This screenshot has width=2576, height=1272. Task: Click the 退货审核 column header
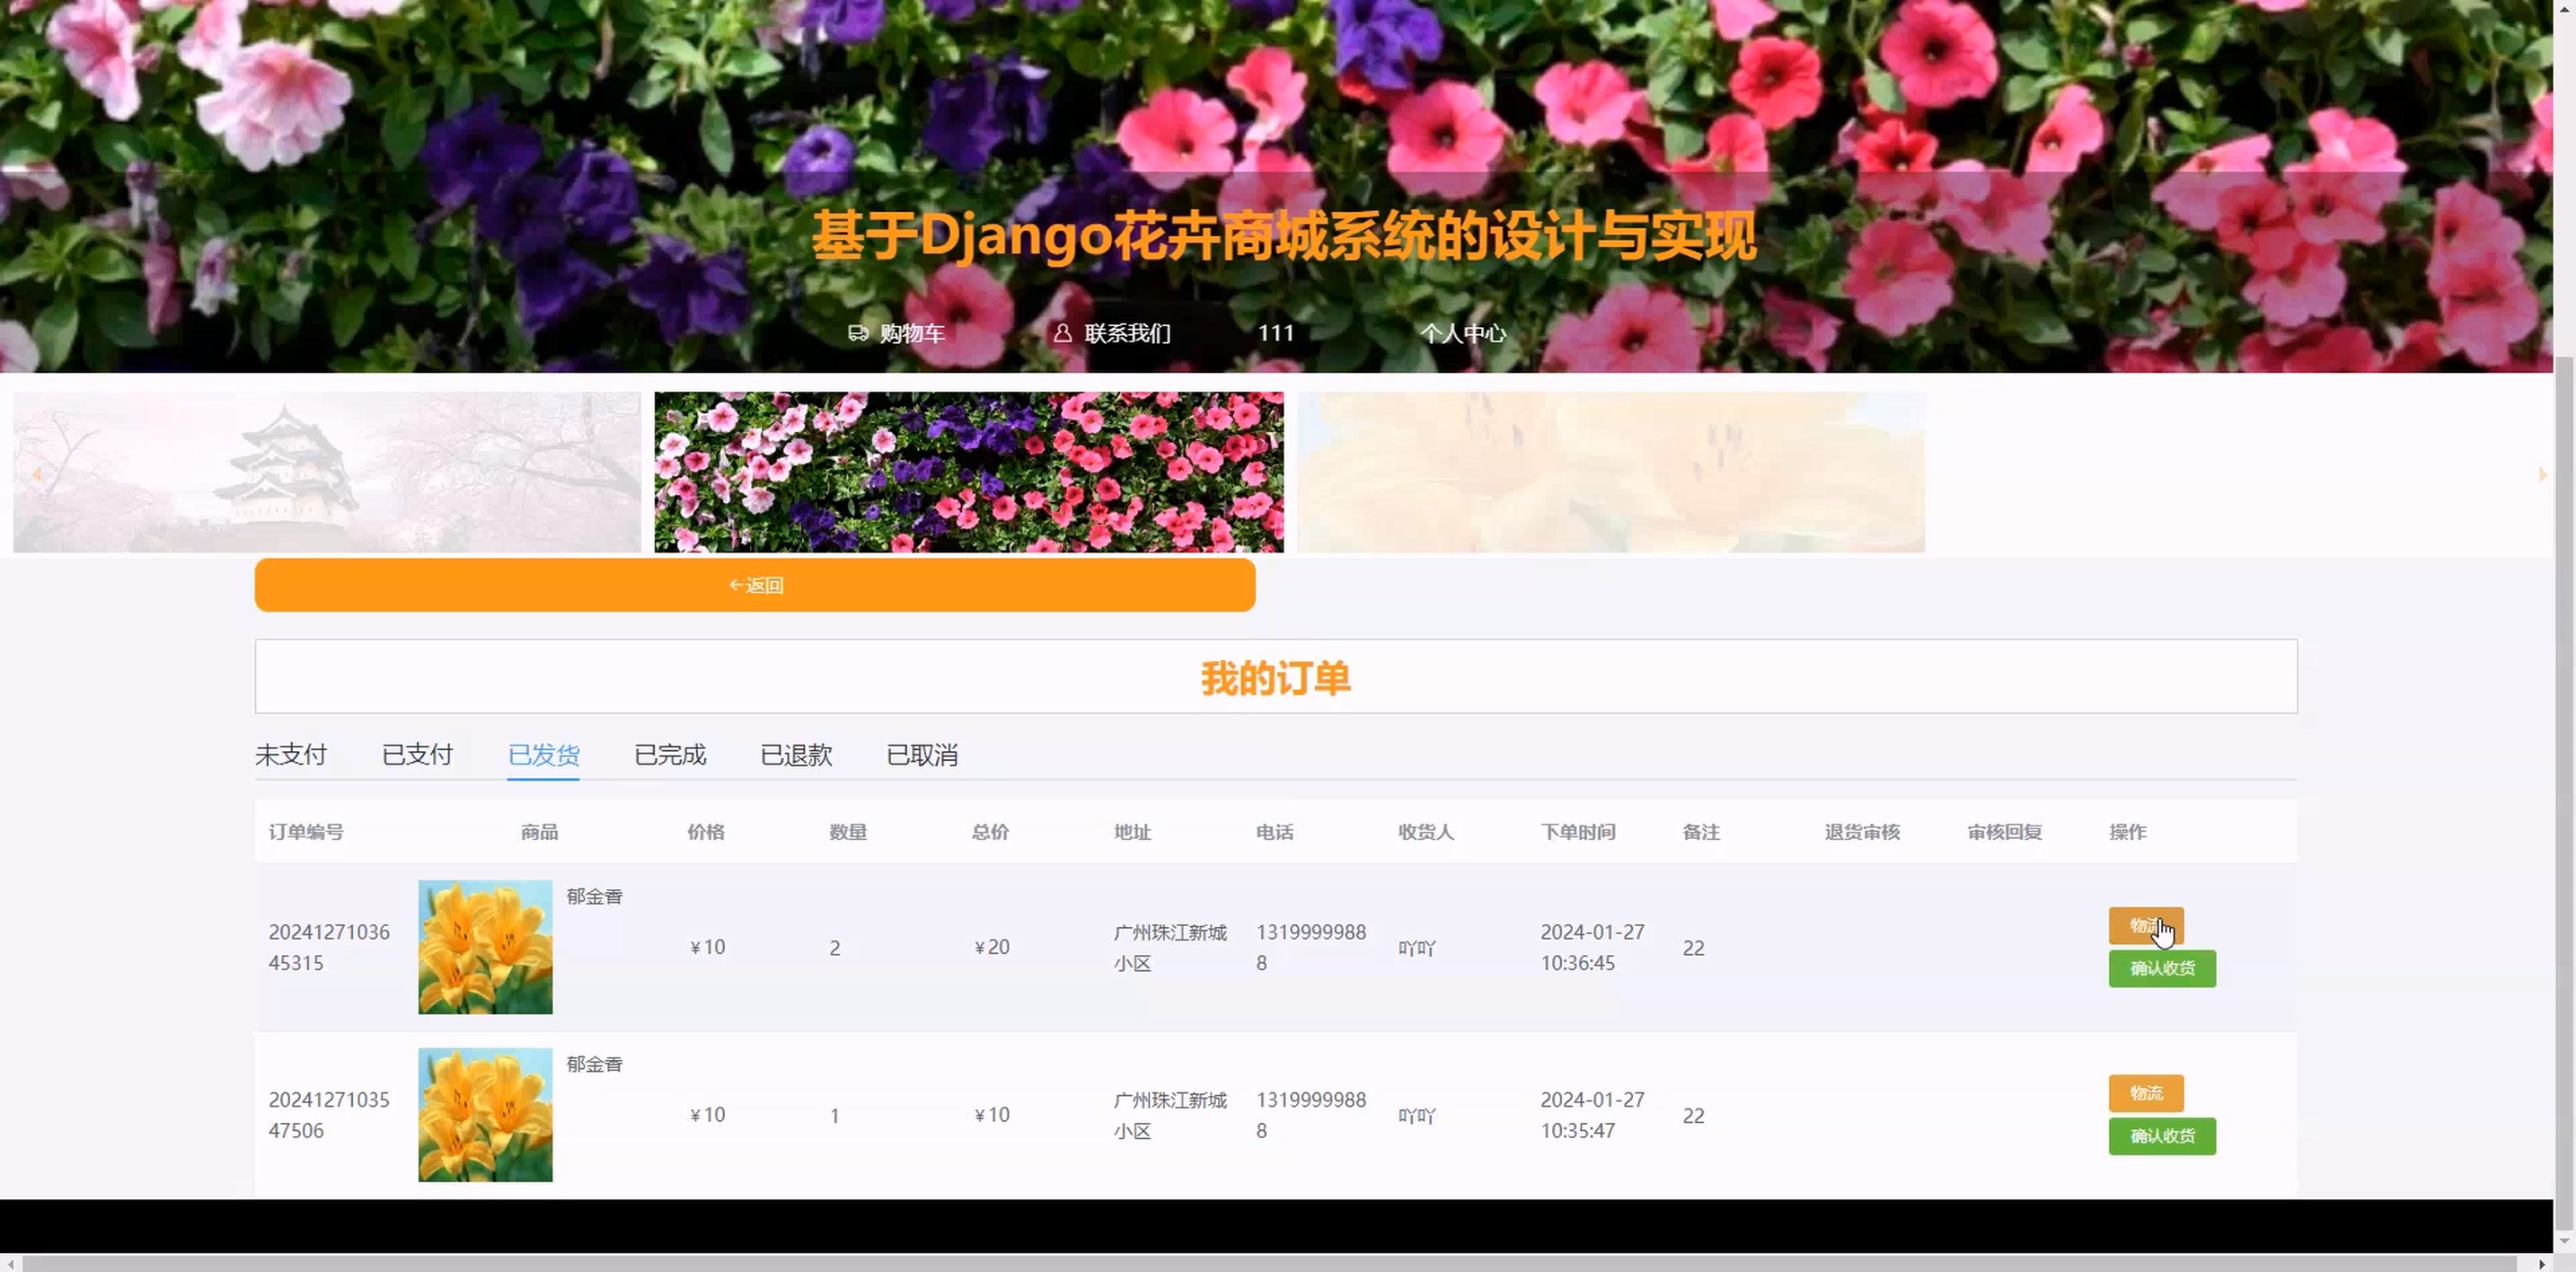pos(1862,832)
